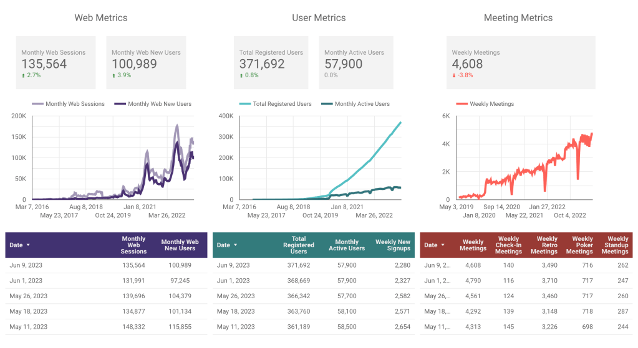Click the teal registered users line chart
Screen dimensions: 638x348
coord(320,158)
